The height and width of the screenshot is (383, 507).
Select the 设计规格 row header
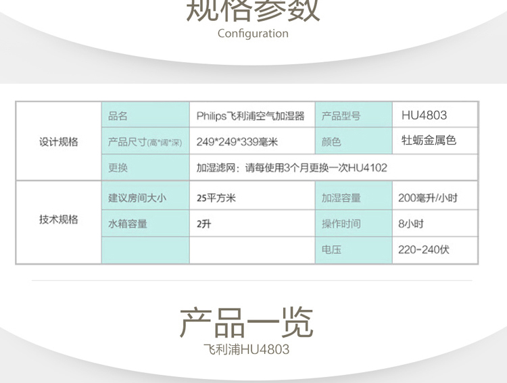(x=59, y=142)
